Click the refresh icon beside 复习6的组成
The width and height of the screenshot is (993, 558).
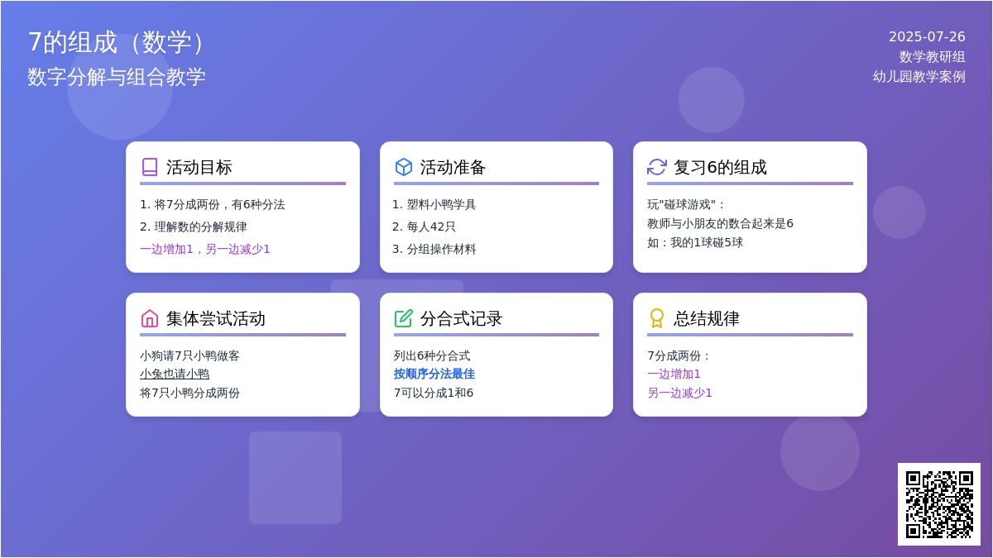pyautogui.click(x=657, y=167)
